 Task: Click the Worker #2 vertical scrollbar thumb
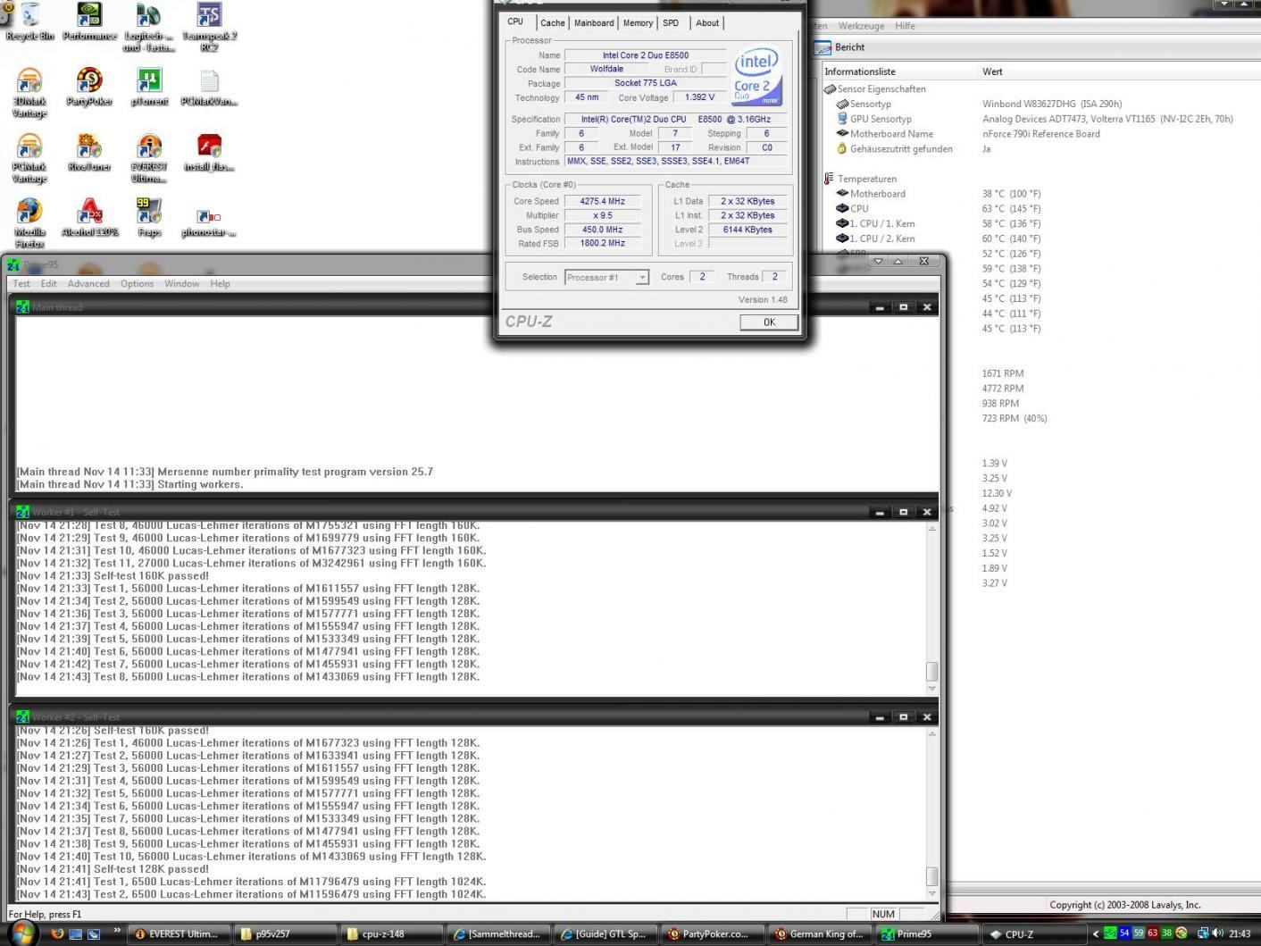(932, 876)
